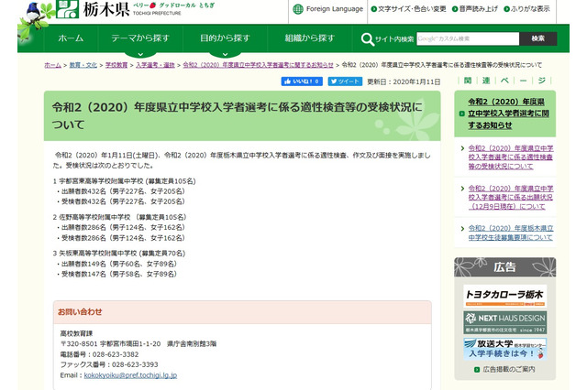Focus the Google custom search field
Image resolution: width=587 pixels, height=390 pixels.
pos(468,38)
